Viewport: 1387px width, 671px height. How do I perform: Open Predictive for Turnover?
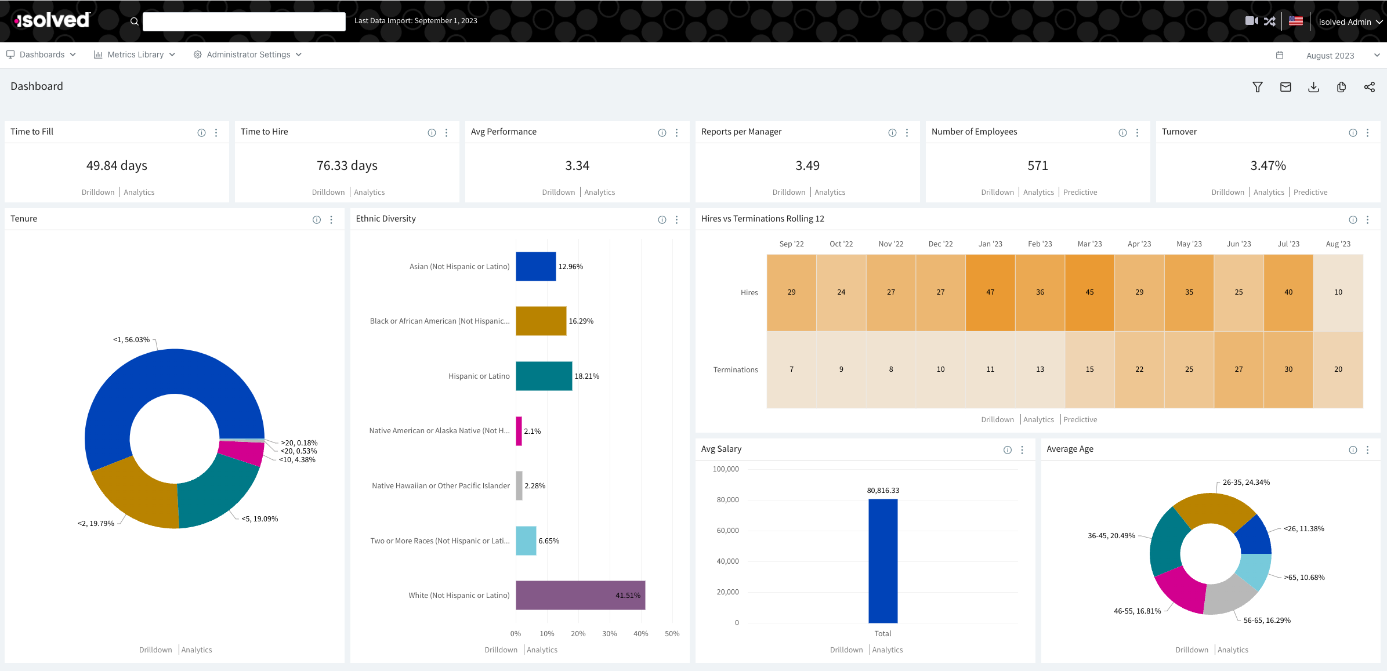1310,192
